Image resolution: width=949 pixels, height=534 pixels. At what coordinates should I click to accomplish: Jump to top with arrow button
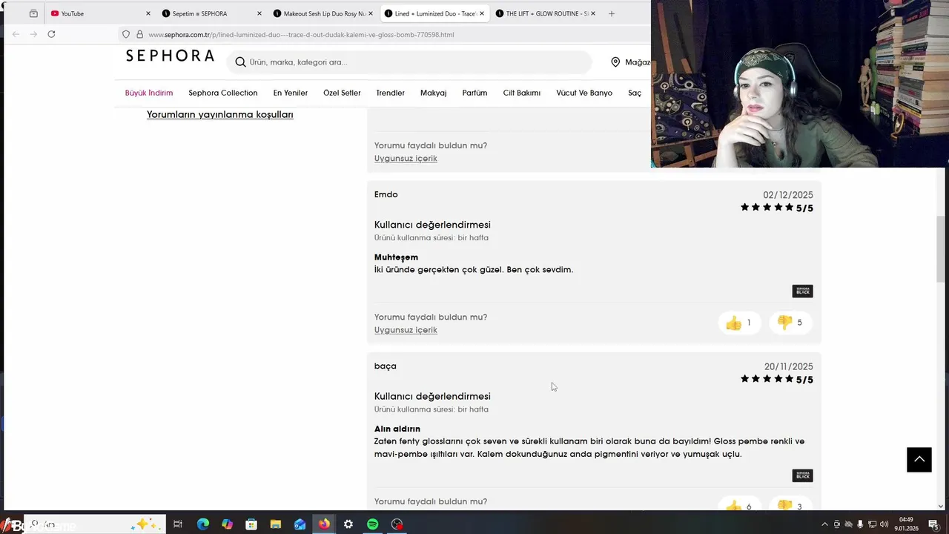919,459
